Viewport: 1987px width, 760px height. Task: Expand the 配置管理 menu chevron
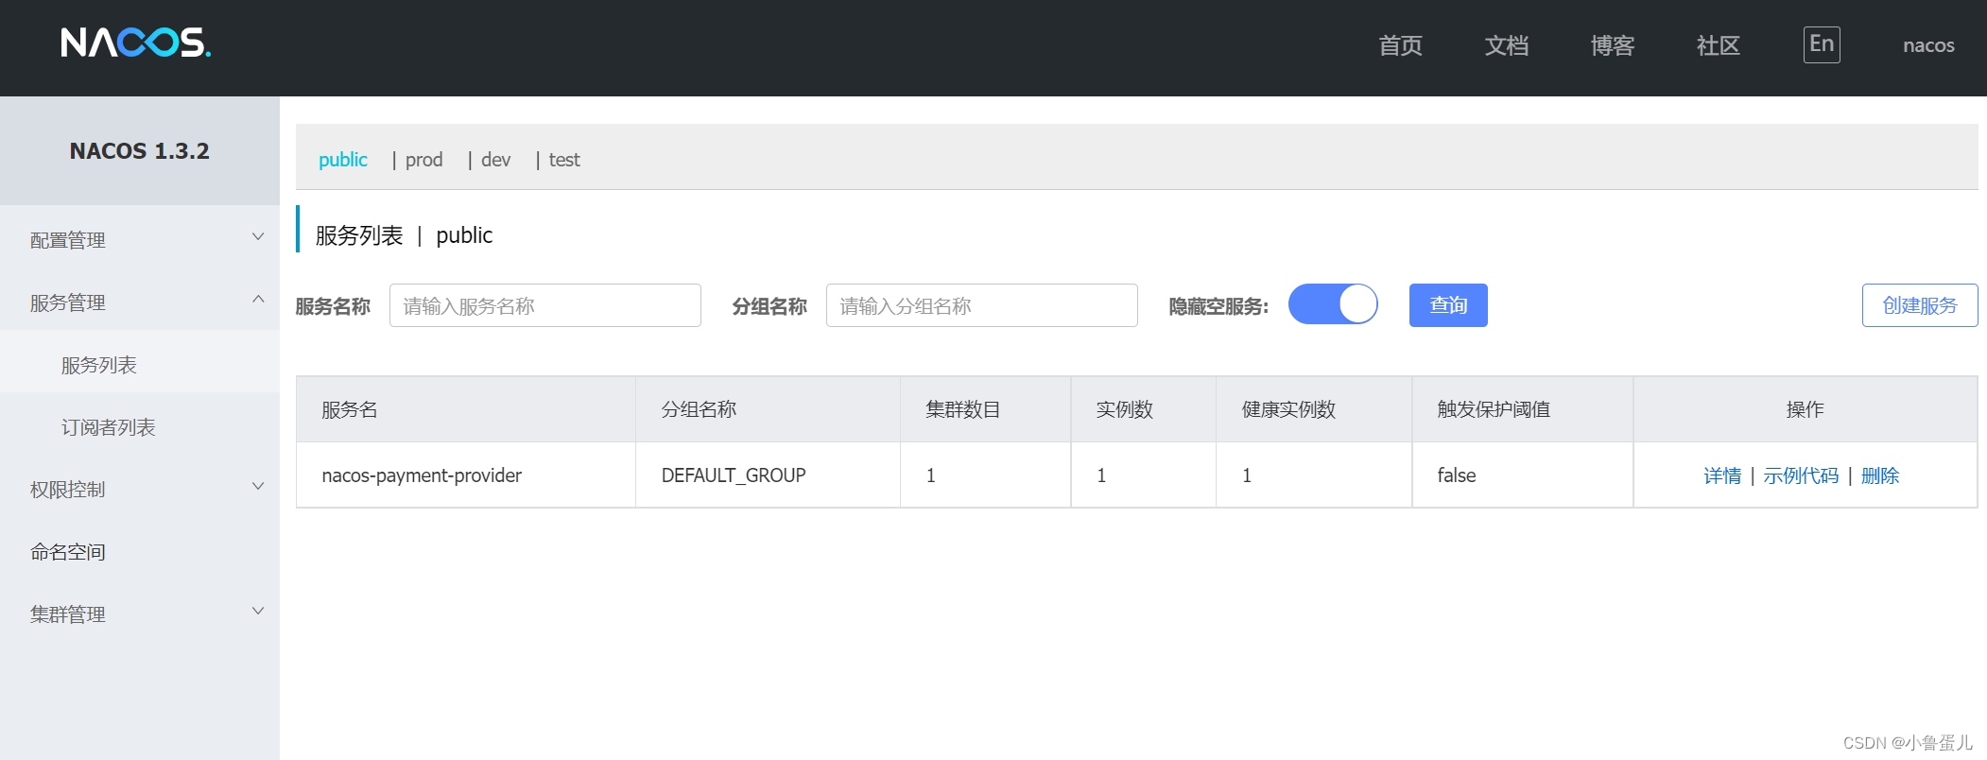pos(258,237)
